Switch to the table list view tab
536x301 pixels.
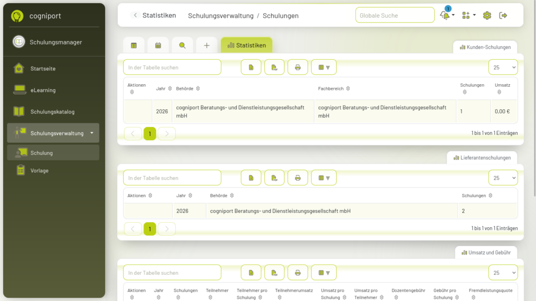[133, 45]
